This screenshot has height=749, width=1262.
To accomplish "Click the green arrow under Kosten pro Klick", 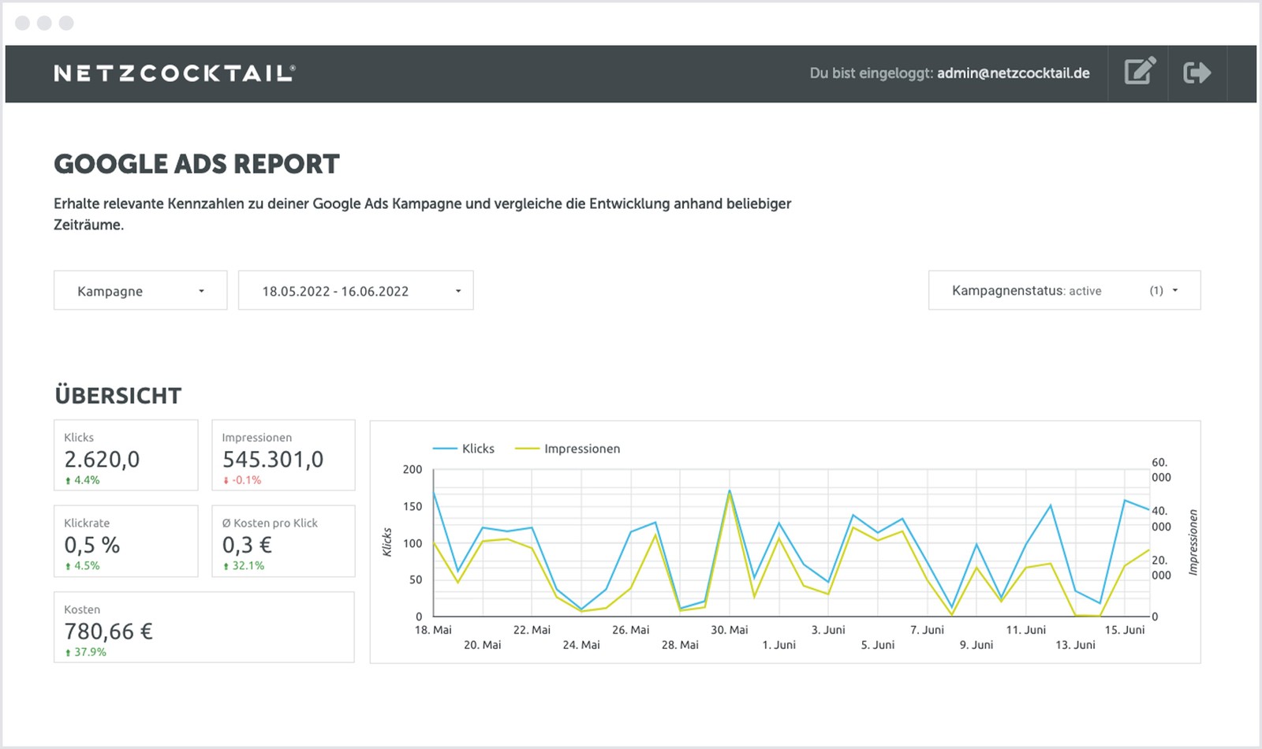I will 226,567.
